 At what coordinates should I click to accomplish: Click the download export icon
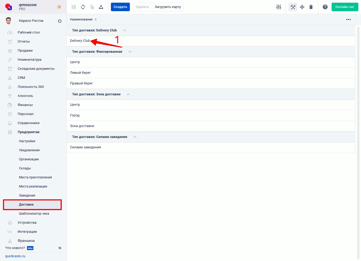click(101, 7)
